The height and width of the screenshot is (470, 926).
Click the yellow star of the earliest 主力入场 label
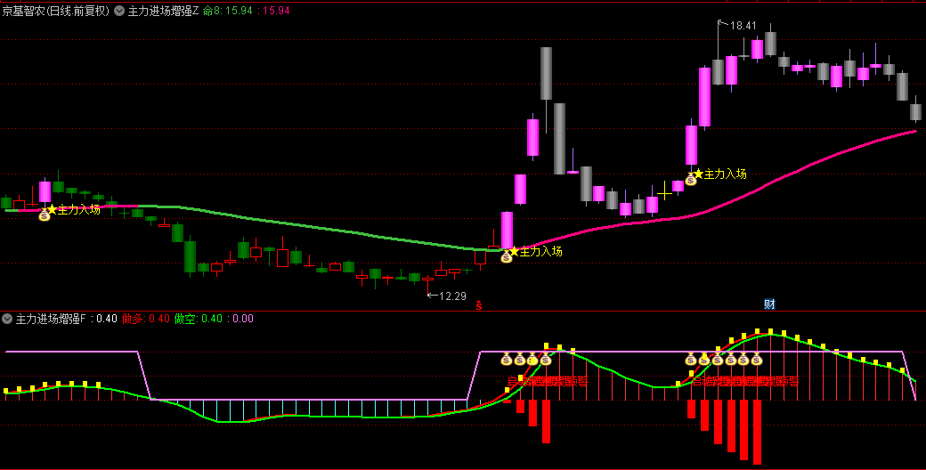[52, 209]
